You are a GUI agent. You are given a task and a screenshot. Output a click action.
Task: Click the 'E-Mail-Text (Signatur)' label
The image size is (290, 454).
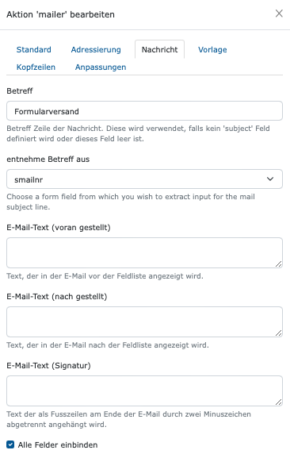48,366
